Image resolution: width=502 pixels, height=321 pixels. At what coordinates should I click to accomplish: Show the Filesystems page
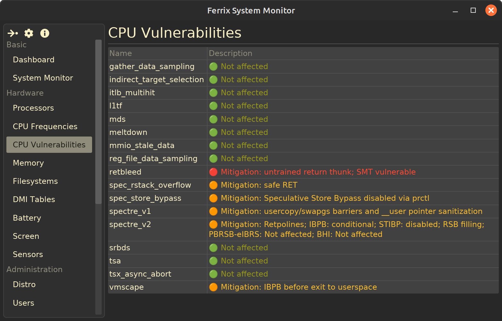[35, 181]
